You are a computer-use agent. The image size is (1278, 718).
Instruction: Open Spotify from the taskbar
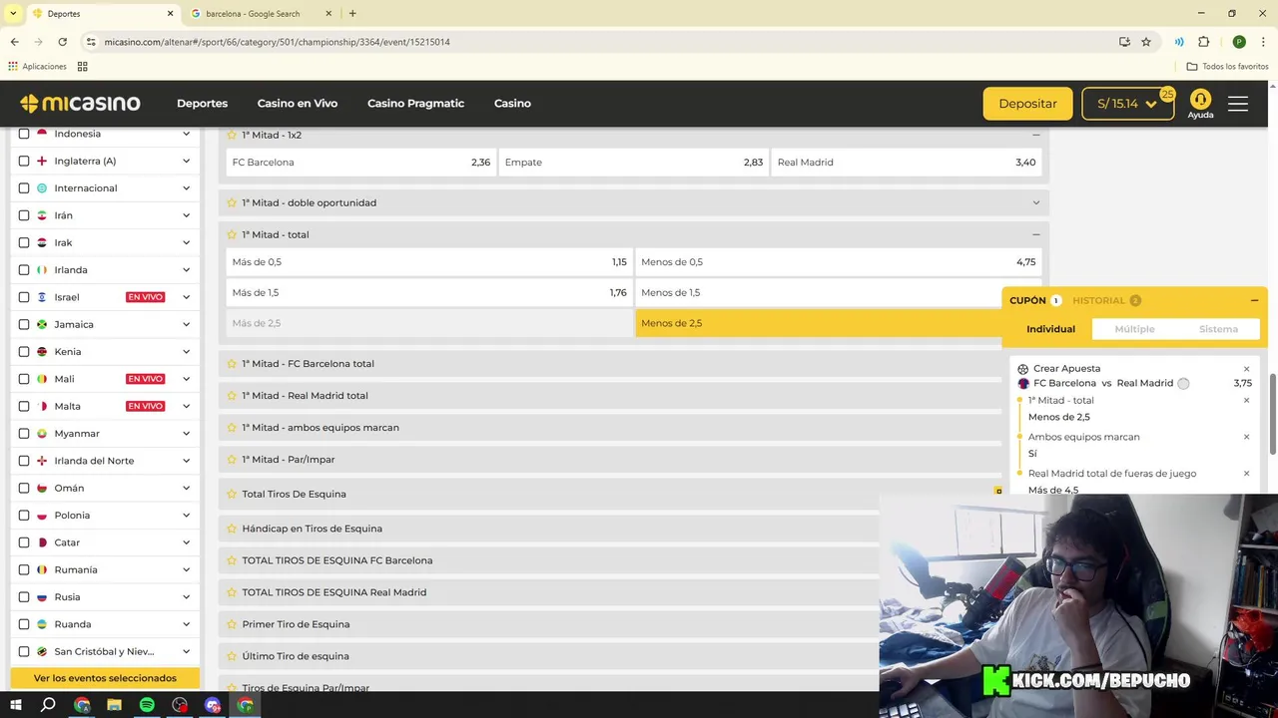click(147, 705)
